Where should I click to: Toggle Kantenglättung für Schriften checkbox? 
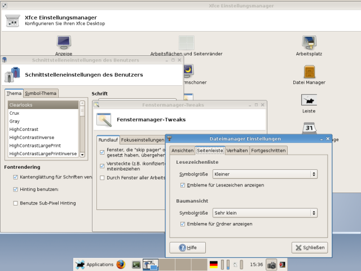coord(15,177)
